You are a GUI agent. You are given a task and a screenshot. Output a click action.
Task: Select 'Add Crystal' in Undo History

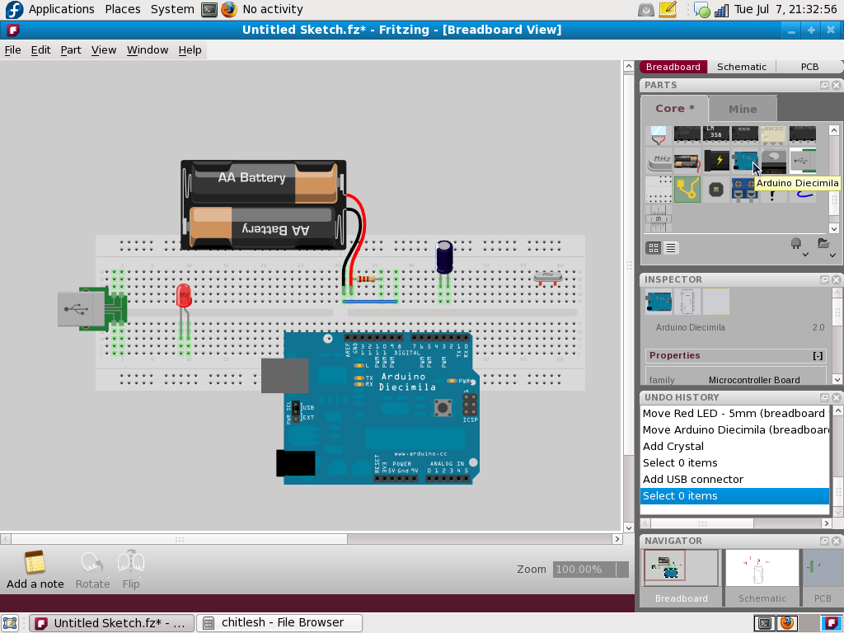tap(734, 446)
